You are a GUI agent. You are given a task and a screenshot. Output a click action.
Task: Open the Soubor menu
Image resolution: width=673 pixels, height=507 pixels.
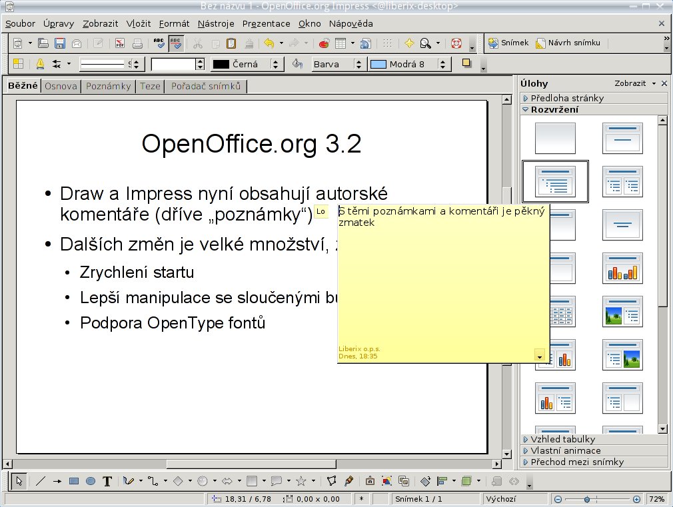point(20,23)
